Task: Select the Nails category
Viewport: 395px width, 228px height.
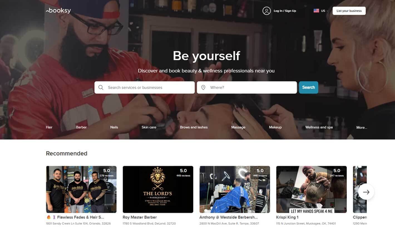Action: click(114, 127)
